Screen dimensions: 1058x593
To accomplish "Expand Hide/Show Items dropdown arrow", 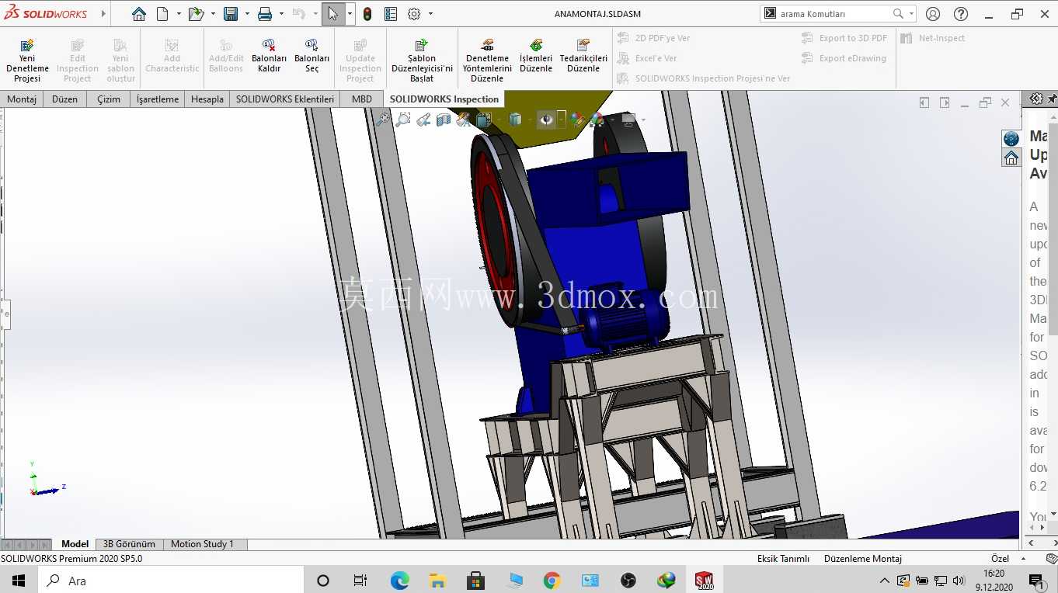I will (562, 120).
